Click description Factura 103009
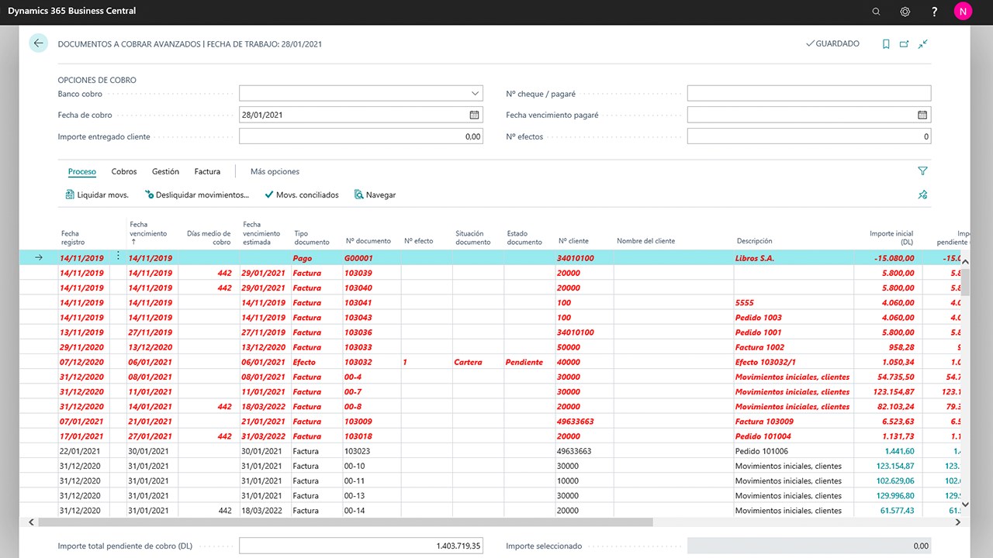993x558 pixels. point(764,422)
